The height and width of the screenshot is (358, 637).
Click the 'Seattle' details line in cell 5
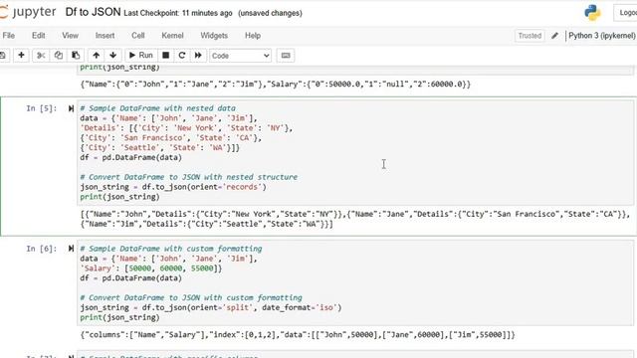click(x=160, y=148)
